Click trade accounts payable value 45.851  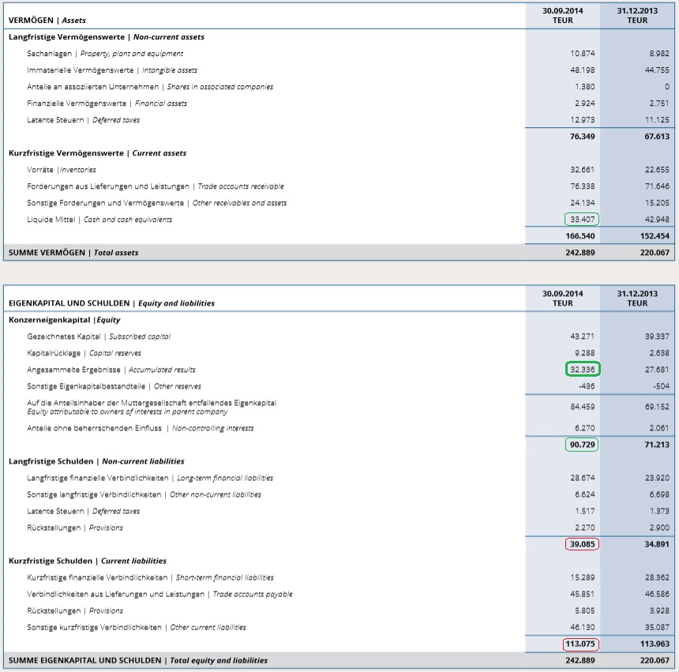tap(583, 594)
